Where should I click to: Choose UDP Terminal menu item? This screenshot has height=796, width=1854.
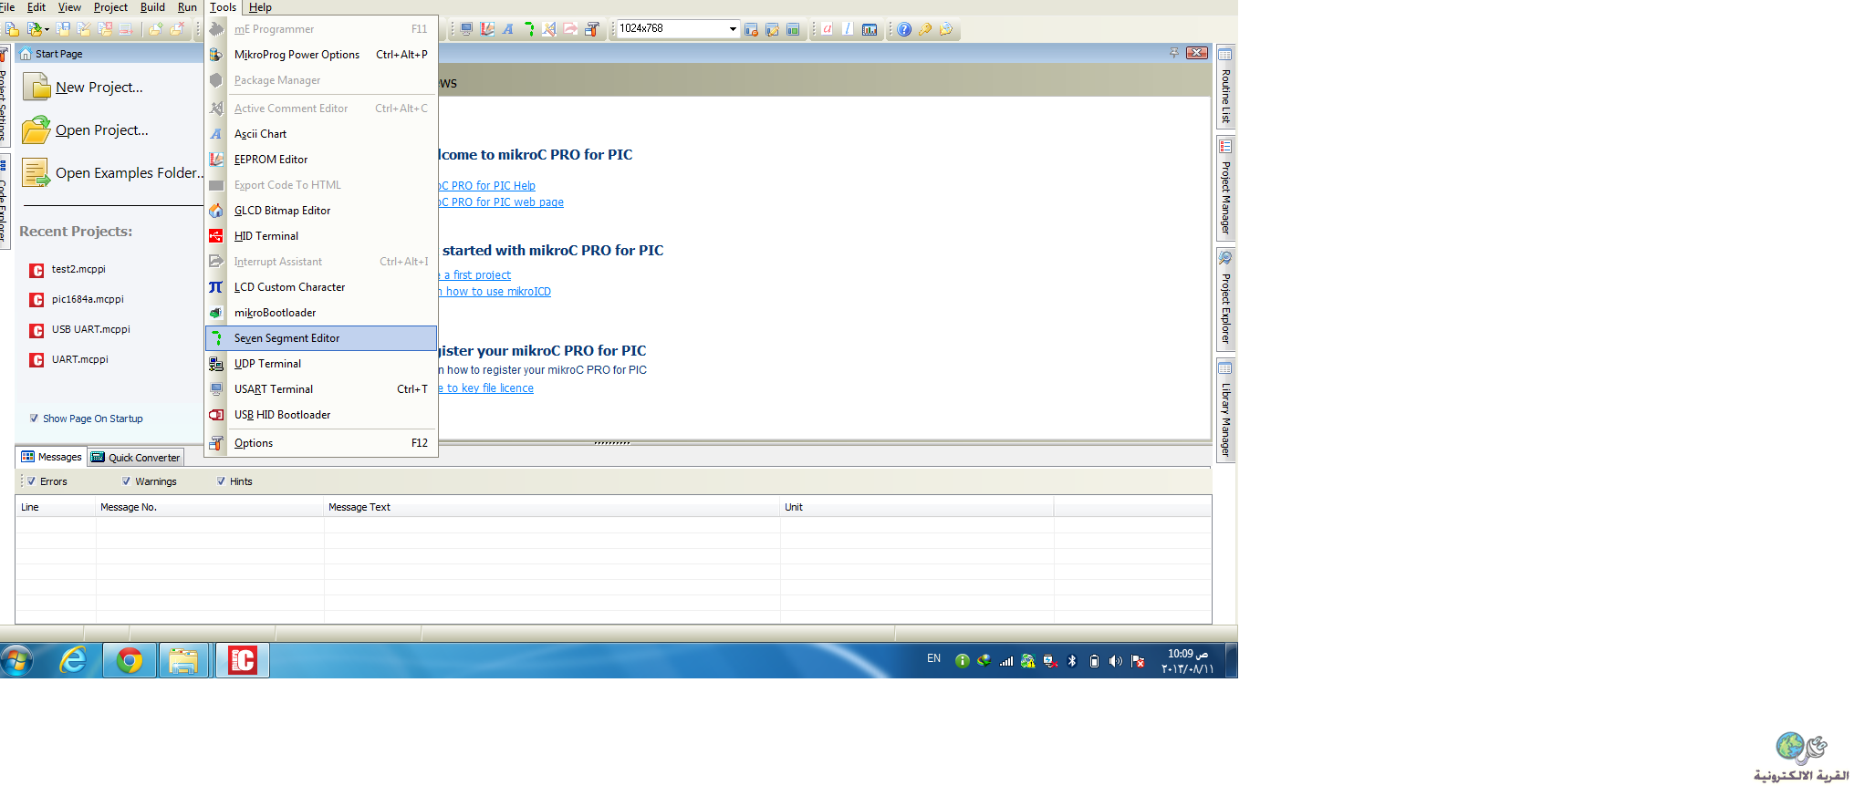321,364
